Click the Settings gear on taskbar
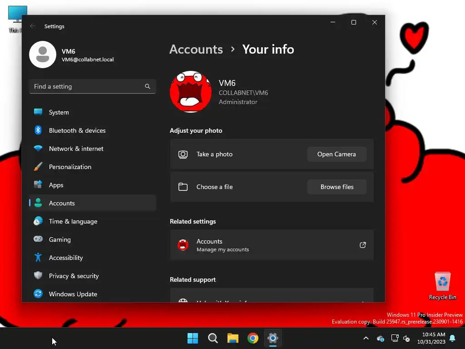The image size is (465, 349). [x=273, y=338]
